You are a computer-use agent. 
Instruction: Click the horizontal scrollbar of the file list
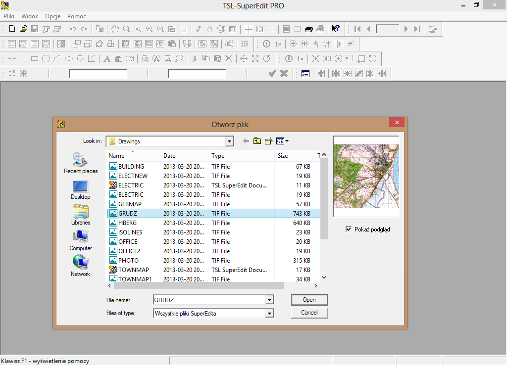pos(199,285)
